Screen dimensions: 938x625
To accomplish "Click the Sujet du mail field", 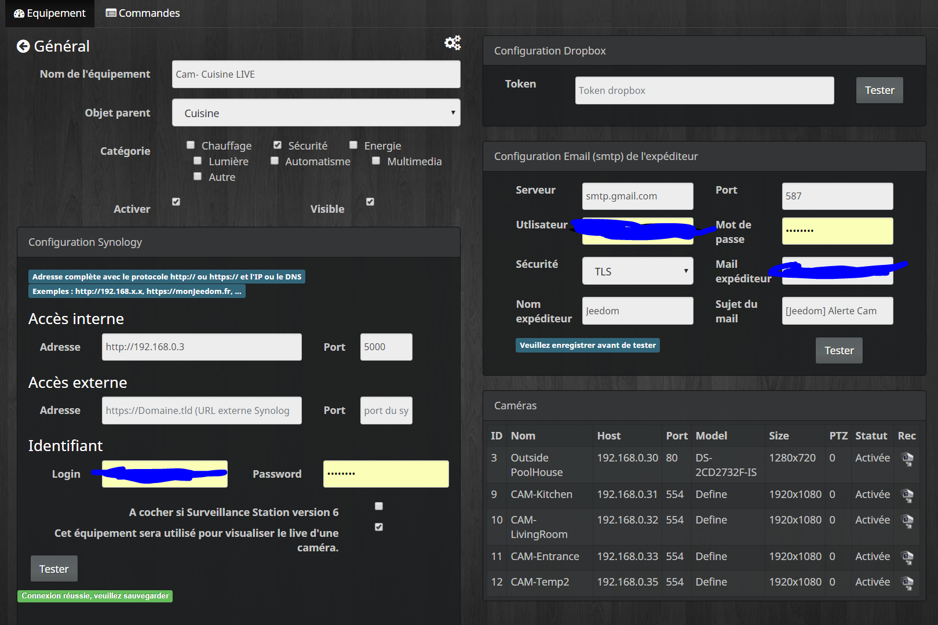I will 837,311.
